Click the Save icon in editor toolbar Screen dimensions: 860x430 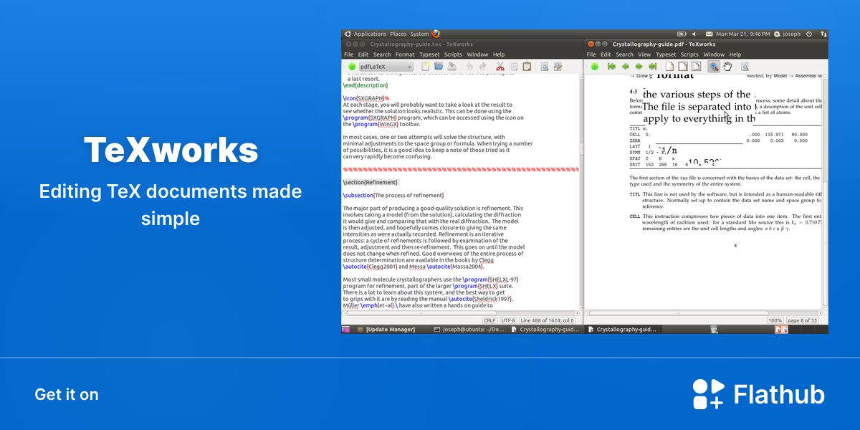coord(451,67)
